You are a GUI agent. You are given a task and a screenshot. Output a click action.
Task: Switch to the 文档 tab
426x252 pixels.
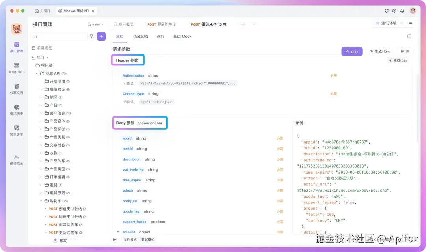coord(120,36)
